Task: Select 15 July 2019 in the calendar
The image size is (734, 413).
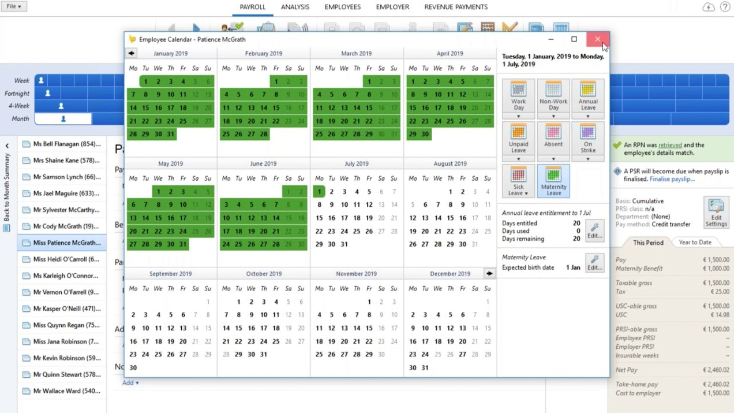Action: tap(319, 218)
